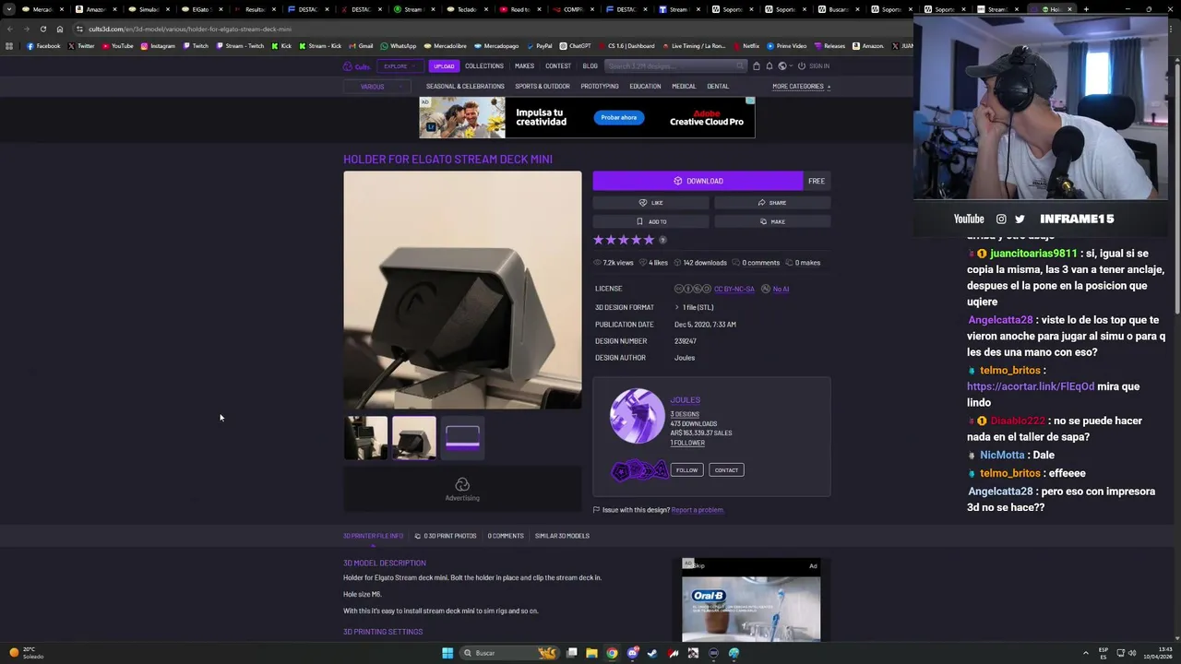This screenshot has width=1181, height=664.
Task: Open the notifications bell icon
Action: 769,66
